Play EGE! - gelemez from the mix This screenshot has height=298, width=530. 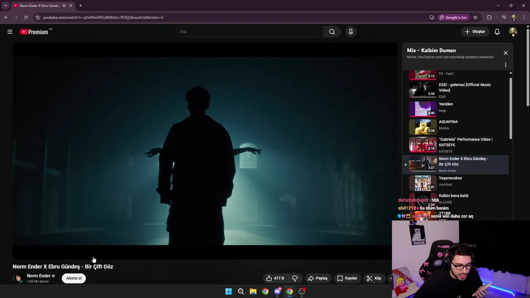[x=455, y=90]
